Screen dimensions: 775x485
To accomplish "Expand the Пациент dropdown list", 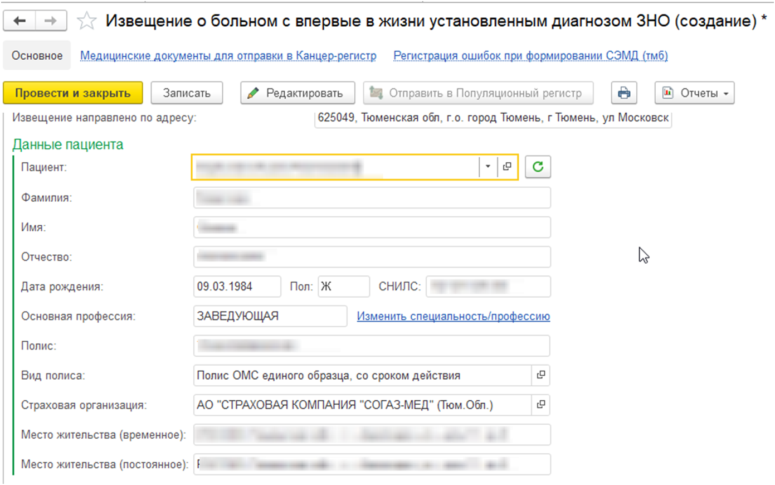I will (x=488, y=167).
